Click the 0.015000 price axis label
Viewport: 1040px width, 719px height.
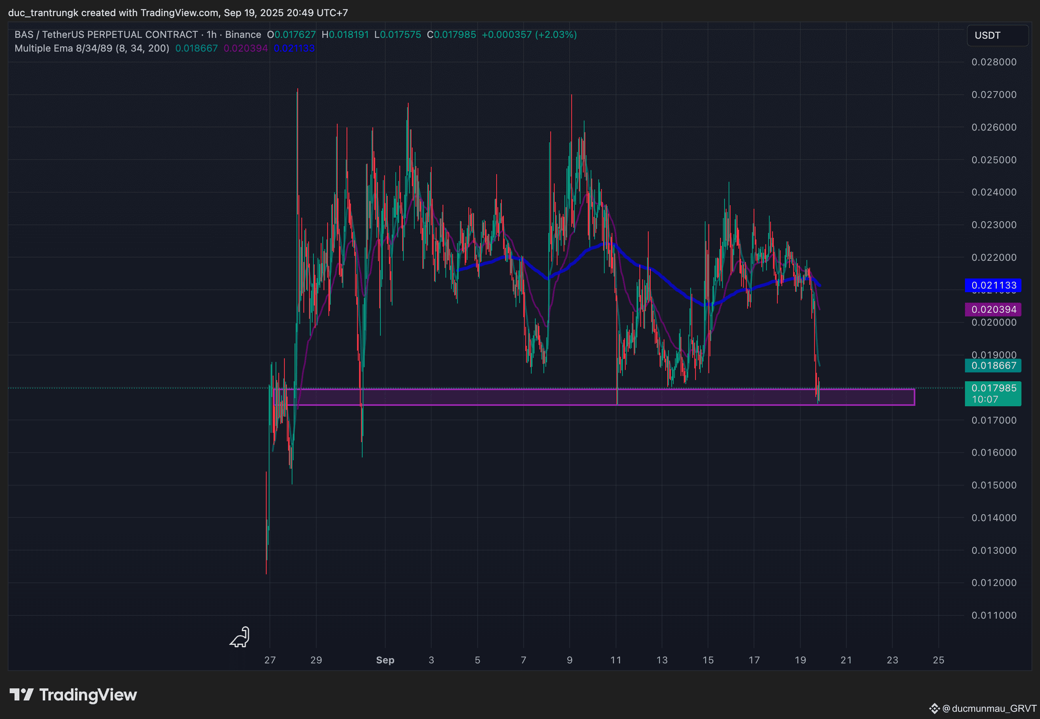(x=994, y=485)
